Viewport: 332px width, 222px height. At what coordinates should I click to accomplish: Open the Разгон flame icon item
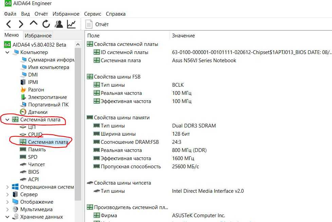tap(32, 90)
